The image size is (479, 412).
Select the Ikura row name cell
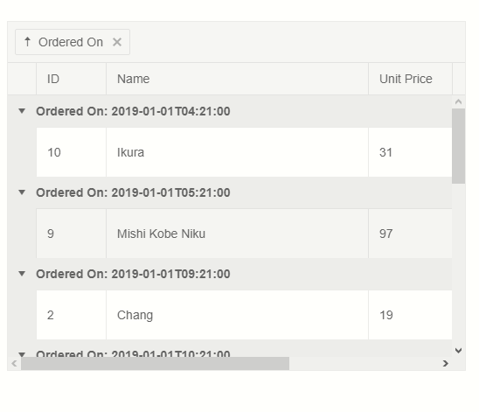tap(238, 152)
